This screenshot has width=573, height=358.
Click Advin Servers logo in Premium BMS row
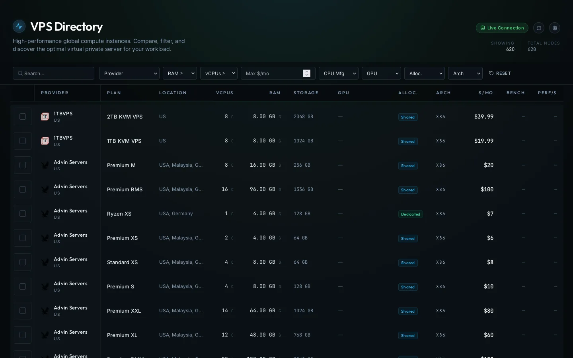45,189
